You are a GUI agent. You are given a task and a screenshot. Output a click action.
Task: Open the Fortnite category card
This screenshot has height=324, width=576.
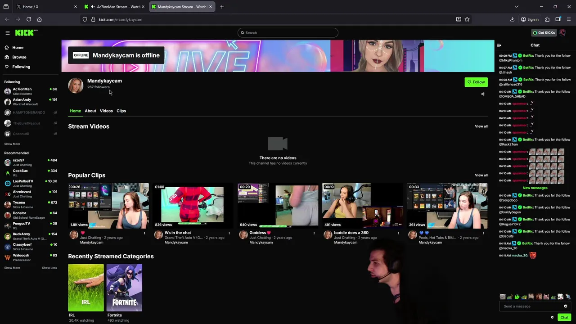click(124, 288)
